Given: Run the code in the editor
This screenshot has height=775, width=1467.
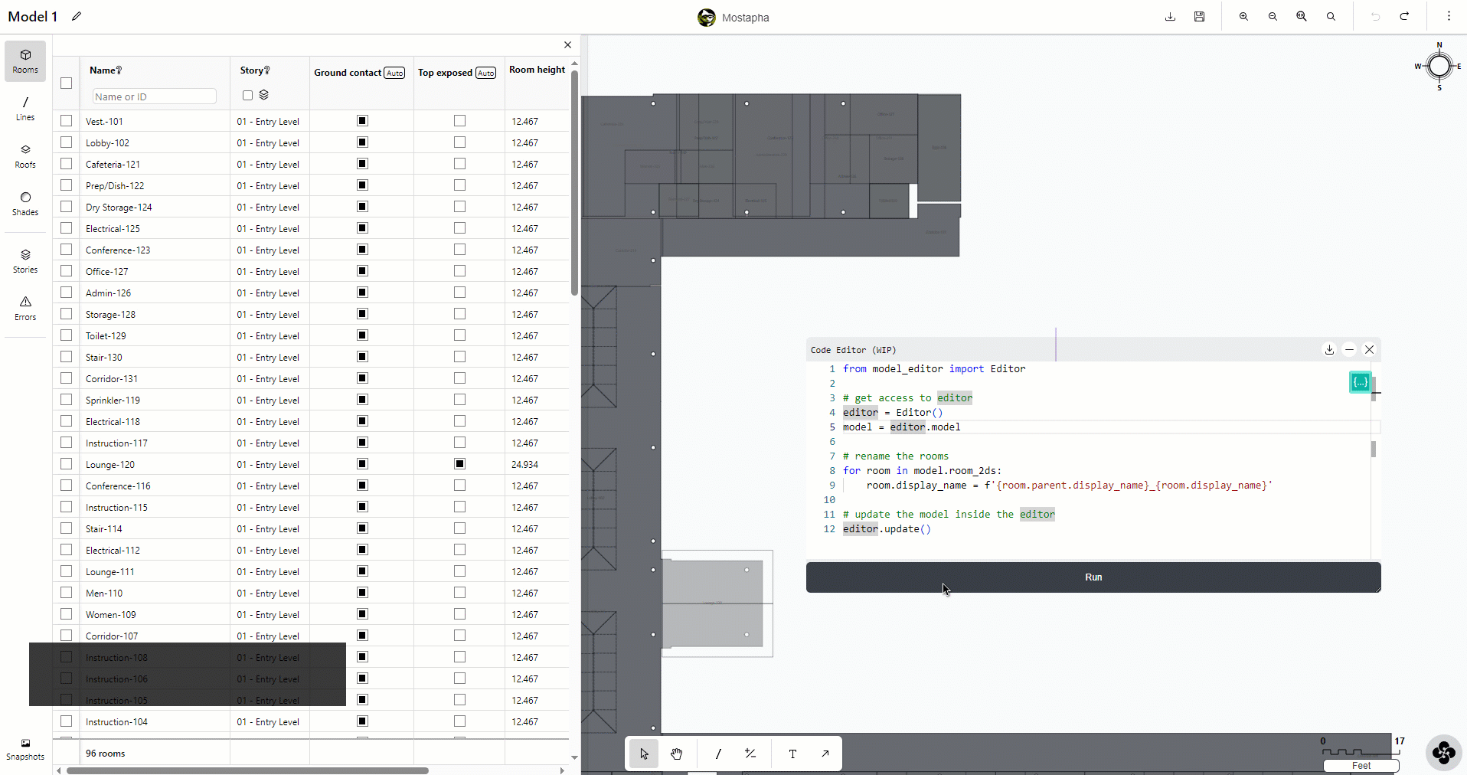Looking at the screenshot, I should click(x=1093, y=577).
